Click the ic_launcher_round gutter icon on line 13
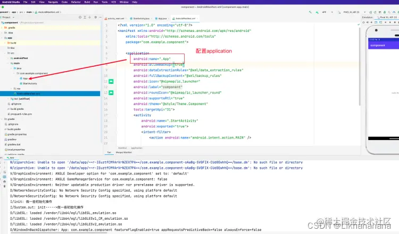This screenshot has height=234, width=399. tap(111, 93)
